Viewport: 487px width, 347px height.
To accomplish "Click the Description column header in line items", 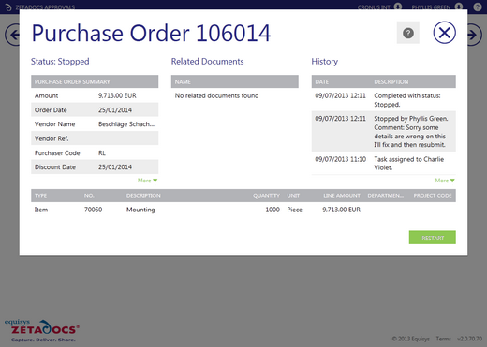I will [x=143, y=195].
